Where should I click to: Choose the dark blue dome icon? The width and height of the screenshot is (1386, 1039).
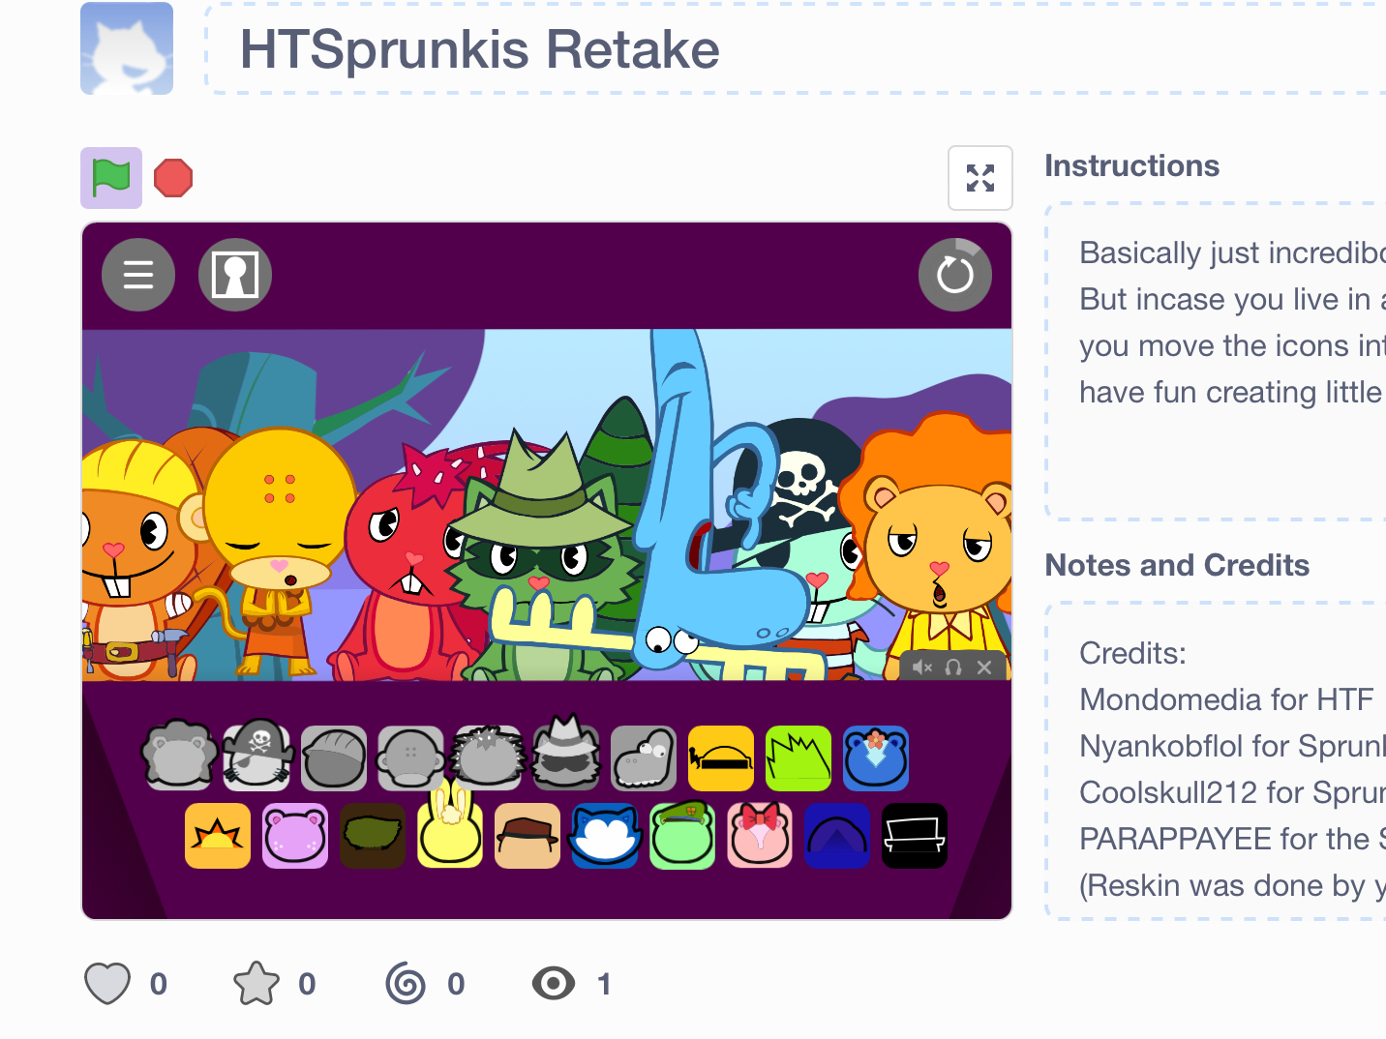pos(837,836)
